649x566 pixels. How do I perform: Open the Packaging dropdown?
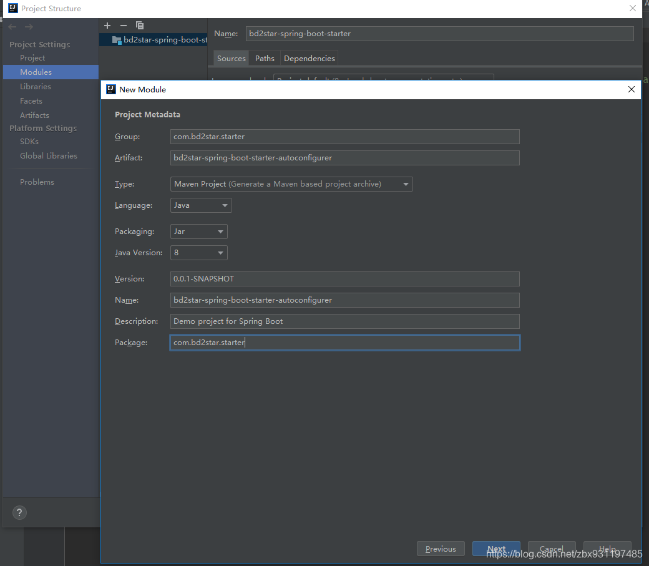click(x=198, y=232)
